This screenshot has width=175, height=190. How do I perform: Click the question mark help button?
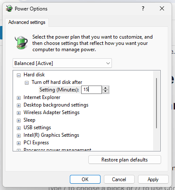click(x=143, y=8)
